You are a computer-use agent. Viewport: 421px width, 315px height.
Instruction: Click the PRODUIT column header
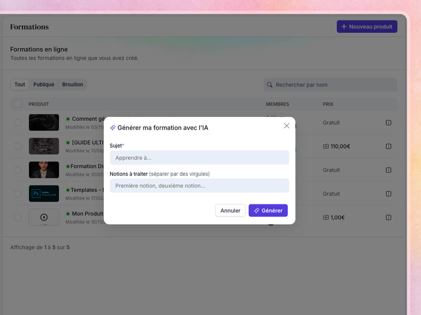pos(39,104)
